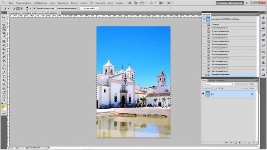Click the 'Уточн. край...' button

coord(90,8)
